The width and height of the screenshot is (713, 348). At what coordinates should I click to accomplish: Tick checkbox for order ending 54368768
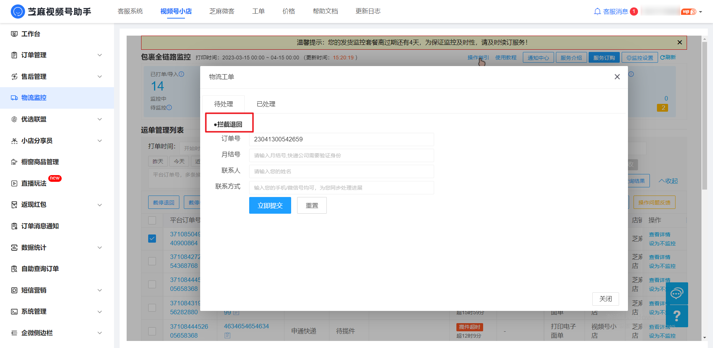click(x=152, y=261)
